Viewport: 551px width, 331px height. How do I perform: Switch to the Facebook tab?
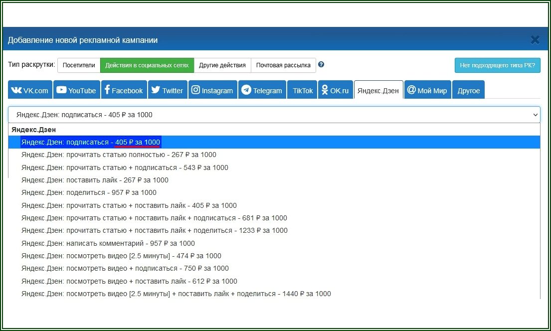click(124, 90)
